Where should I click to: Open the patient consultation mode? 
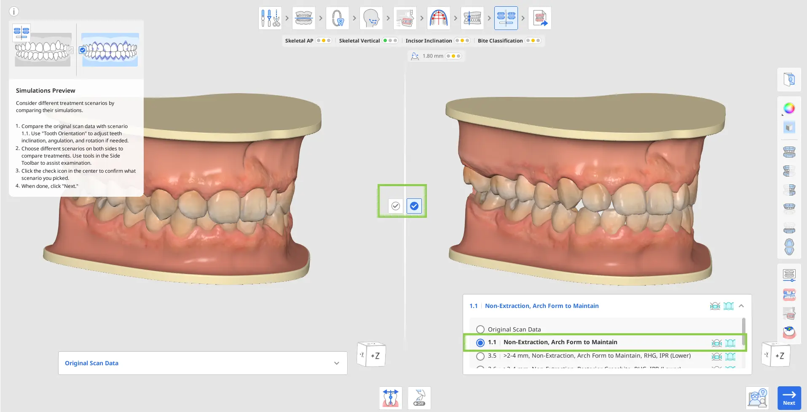pos(757,398)
